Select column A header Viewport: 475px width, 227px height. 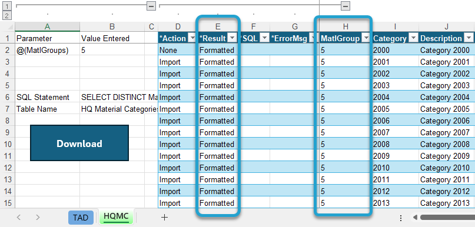click(47, 26)
